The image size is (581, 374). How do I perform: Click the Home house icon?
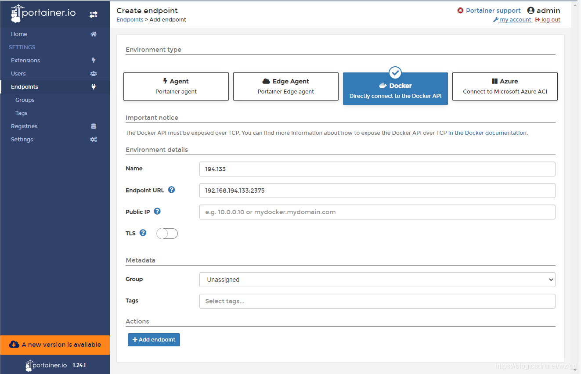(94, 34)
